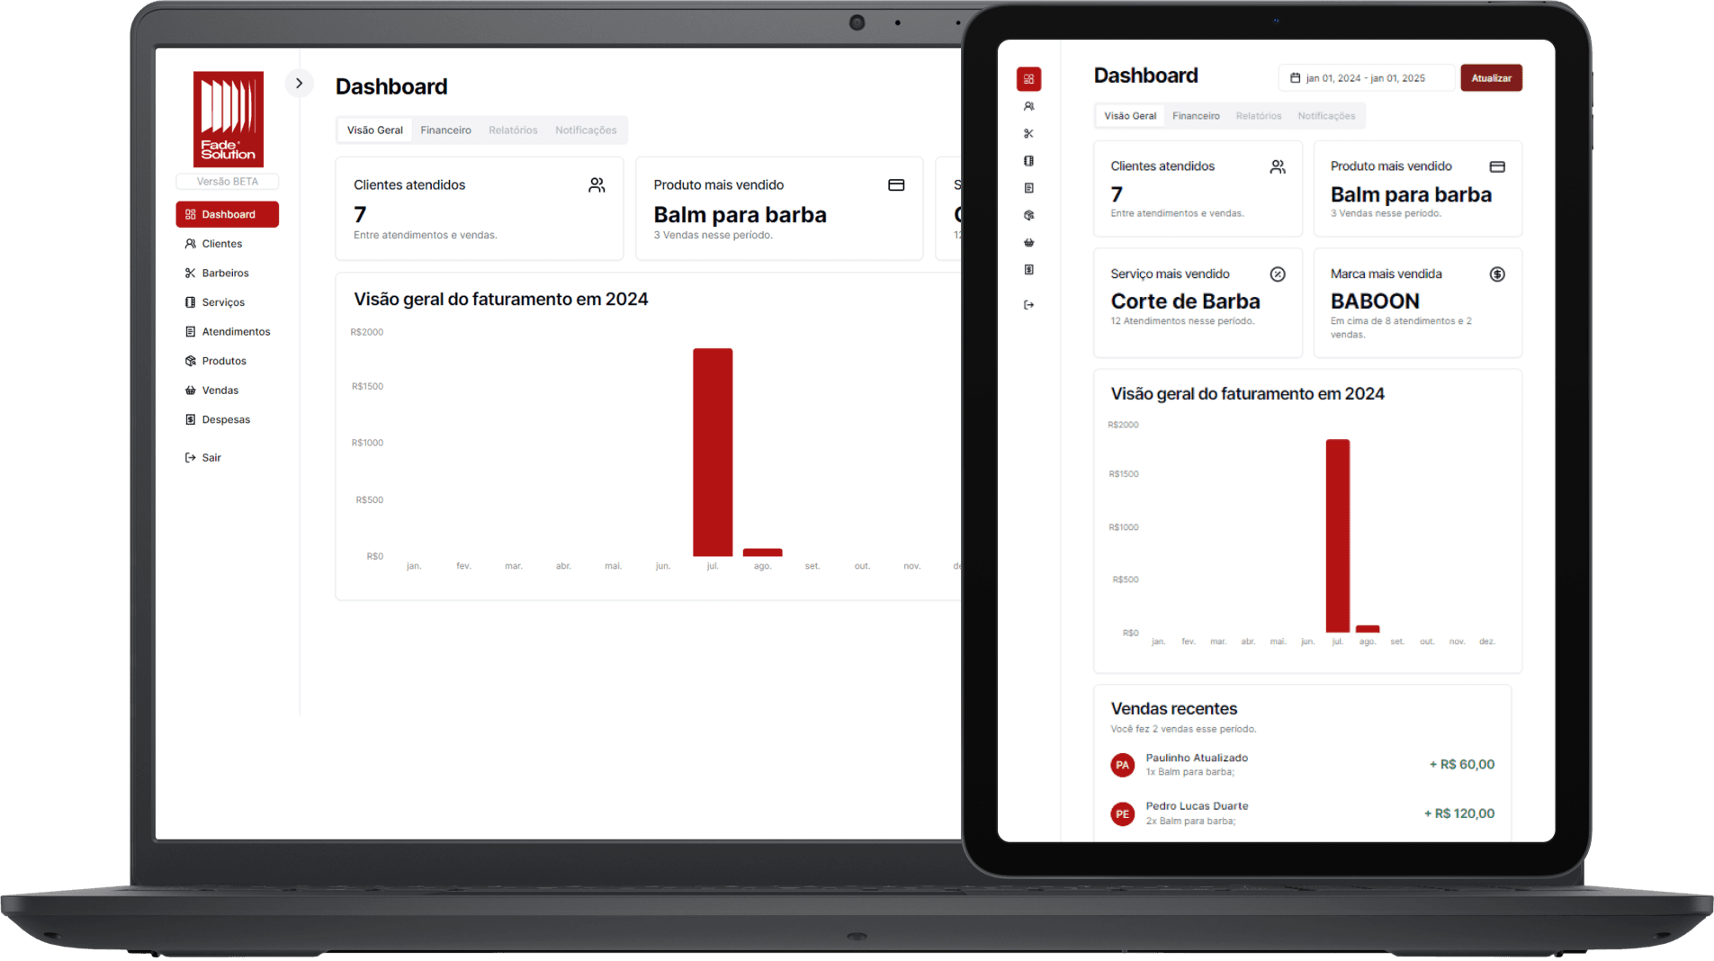The height and width of the screenshot is (961, 1714).
Task: Click tablet sidebar Dashboard grid icon
Action: click(x=1028, y=79)
